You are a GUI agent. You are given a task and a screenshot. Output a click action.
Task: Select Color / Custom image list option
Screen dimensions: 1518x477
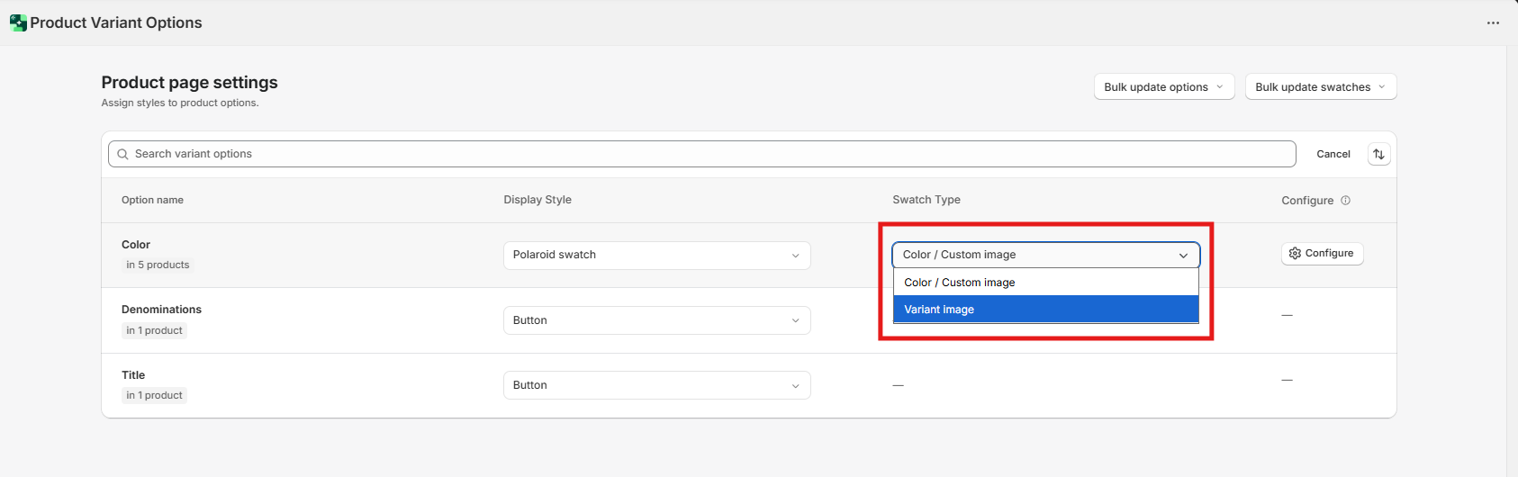(x=1045, y=283)
